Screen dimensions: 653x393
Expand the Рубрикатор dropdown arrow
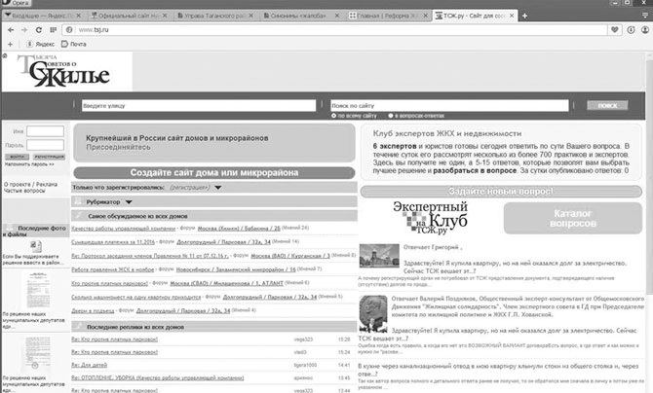[x=129, y=202]
